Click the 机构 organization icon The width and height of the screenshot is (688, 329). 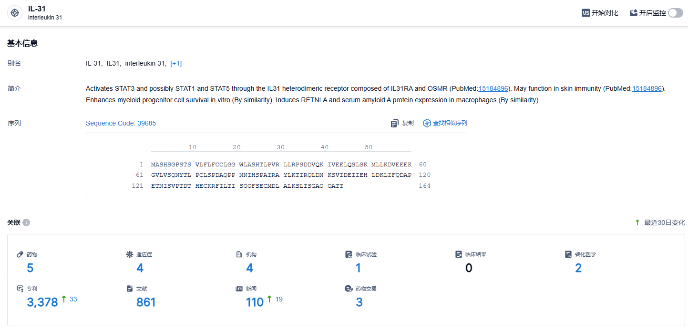tap(239, 254)
